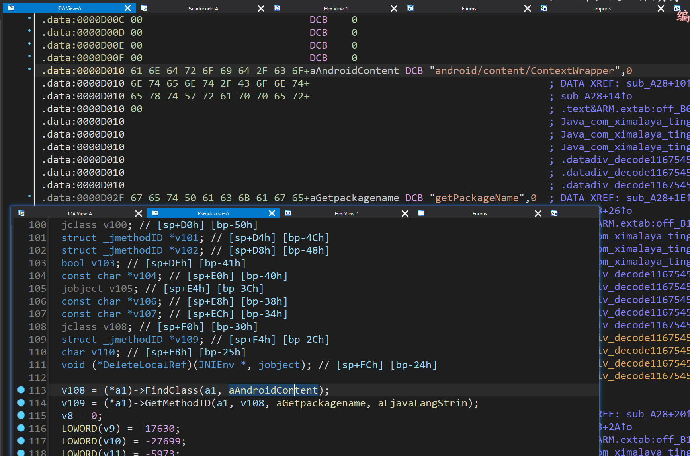690x456 pixels.
Task: Click the Hex View-1 tab icon in upper tab bar
Action: point(278,8)
